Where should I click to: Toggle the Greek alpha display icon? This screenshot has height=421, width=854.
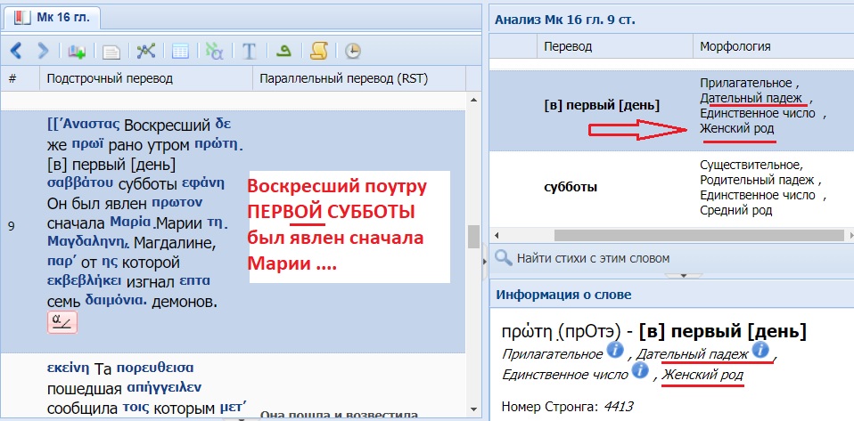point(214,51)
